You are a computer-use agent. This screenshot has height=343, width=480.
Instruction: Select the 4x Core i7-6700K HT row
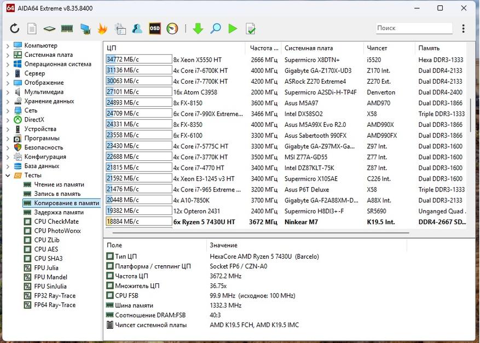coord(286,71)
